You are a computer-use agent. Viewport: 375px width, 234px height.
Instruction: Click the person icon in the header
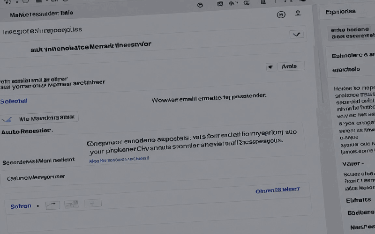click(x=298, y=14)
